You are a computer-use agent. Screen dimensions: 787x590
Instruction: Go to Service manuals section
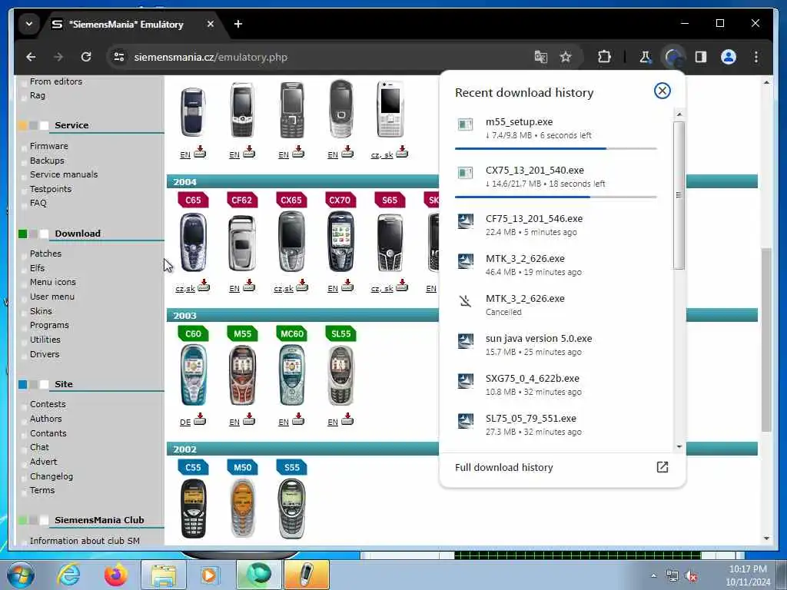point(64,174)
